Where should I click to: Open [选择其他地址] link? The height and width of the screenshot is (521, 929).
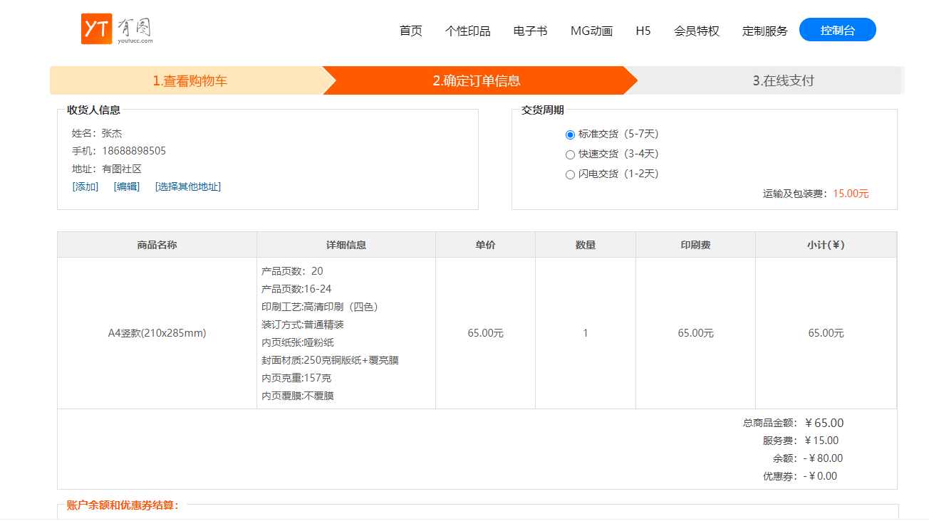pos(187,186)
